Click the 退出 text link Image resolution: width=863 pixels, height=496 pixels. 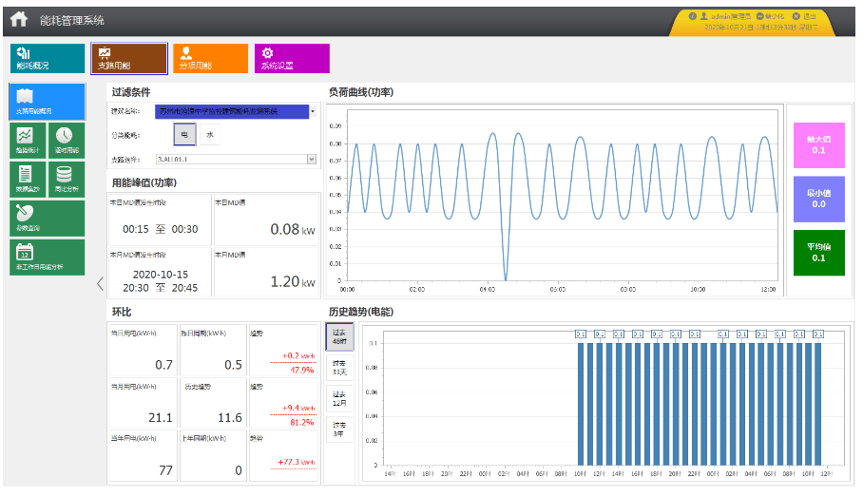(x=809, y=16)
